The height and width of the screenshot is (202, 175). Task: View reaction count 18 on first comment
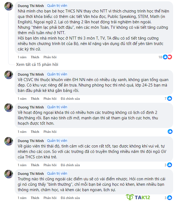pyautogui.click(x=160, y=57)
